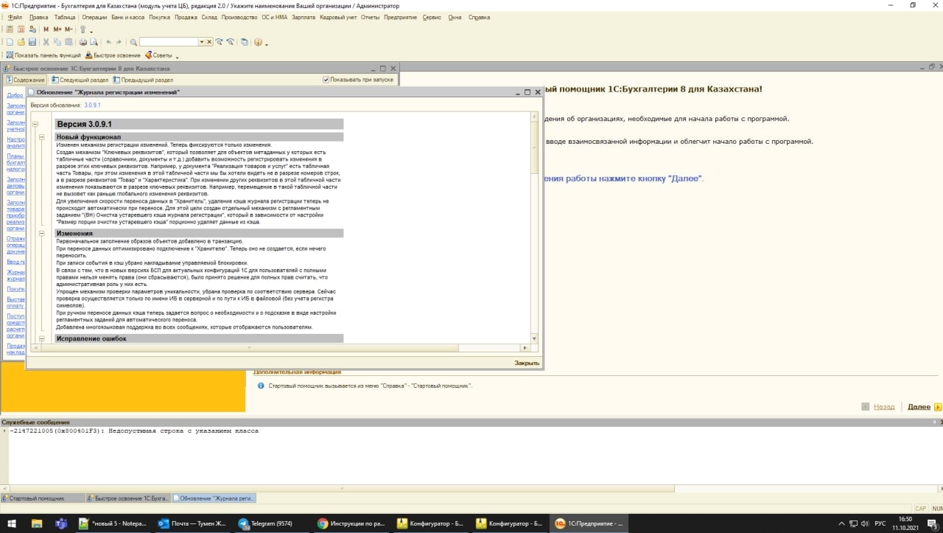Clear the search field with the X button
The height and width of the screenshot is (533, 943).
[209, 42]
